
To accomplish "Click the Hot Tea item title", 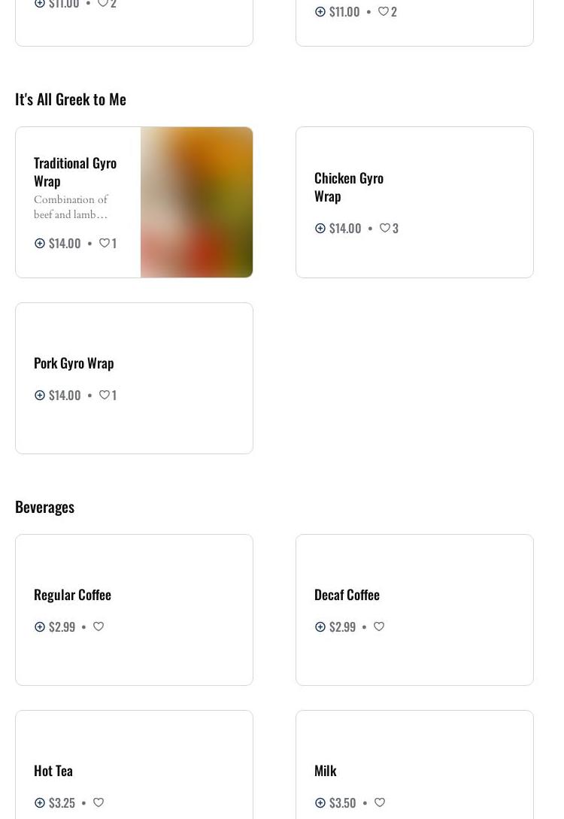I will 53,770.
